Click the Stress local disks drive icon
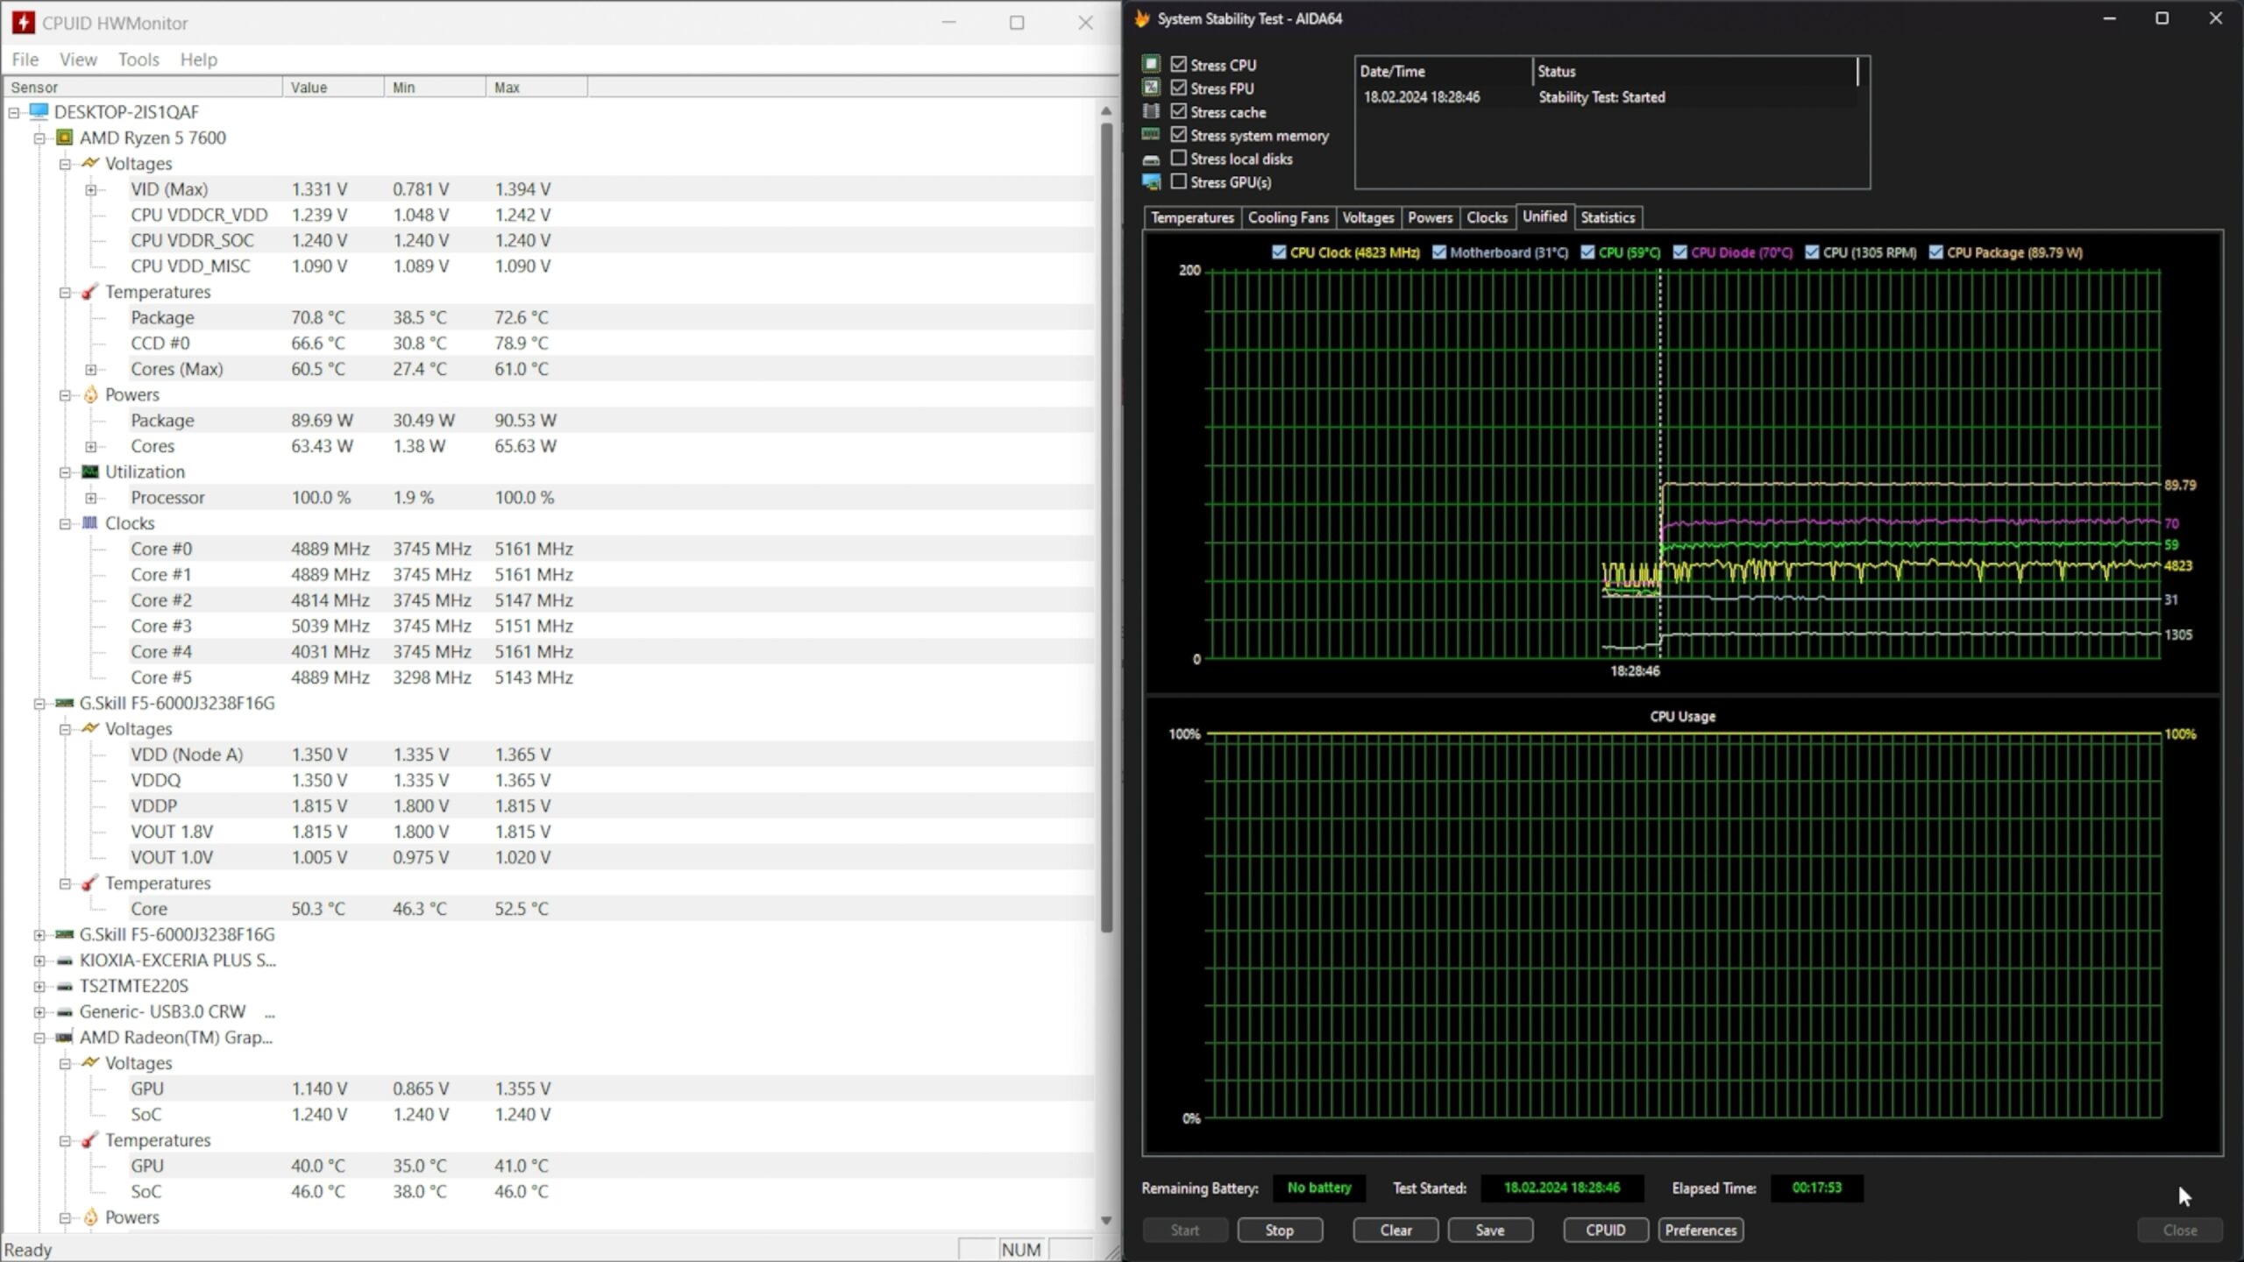 pyautogui.click(x=1151, y=160)
